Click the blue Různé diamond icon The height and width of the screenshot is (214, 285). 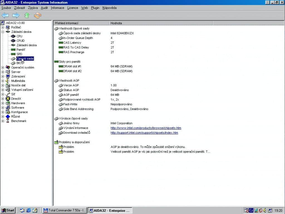8,116
